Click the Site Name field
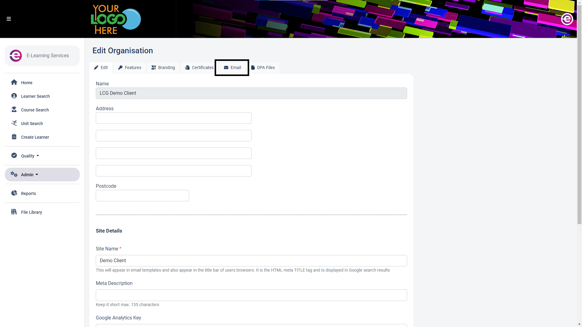582x327 pixels. coord(251,261)
